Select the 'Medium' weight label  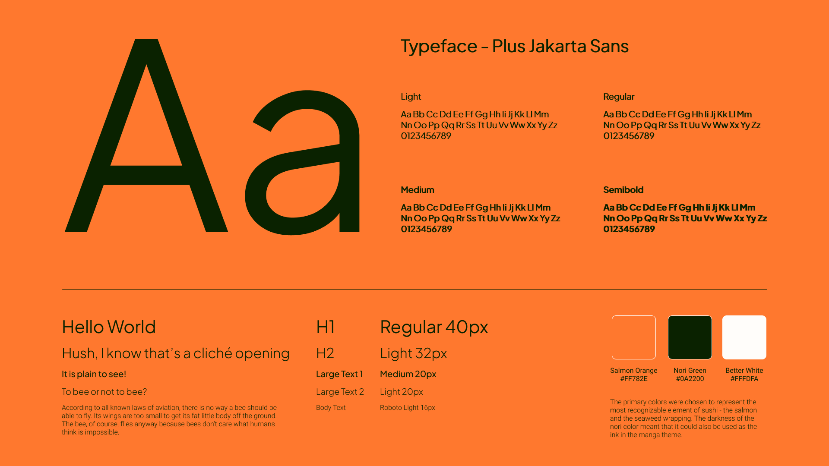(x=417, y=189)
